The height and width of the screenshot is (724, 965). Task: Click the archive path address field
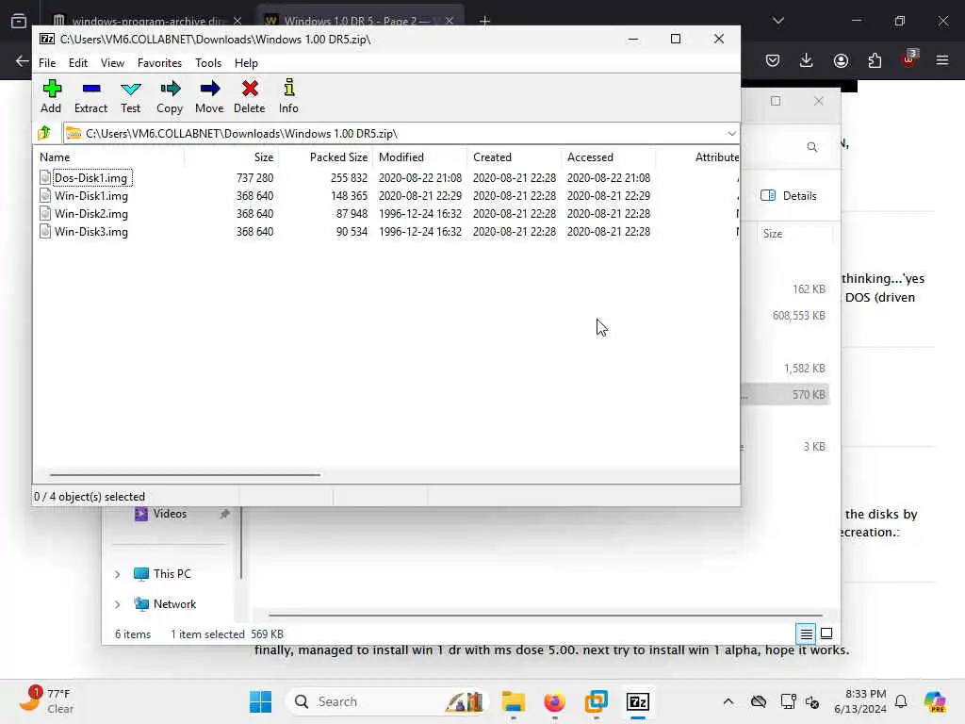coord(394,134)
